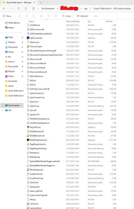Open the Nowy dropdown menu

click(8, 16)
